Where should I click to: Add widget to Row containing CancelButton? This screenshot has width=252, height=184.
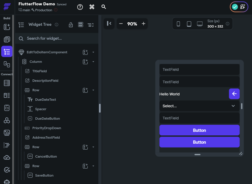coord(85,147)
